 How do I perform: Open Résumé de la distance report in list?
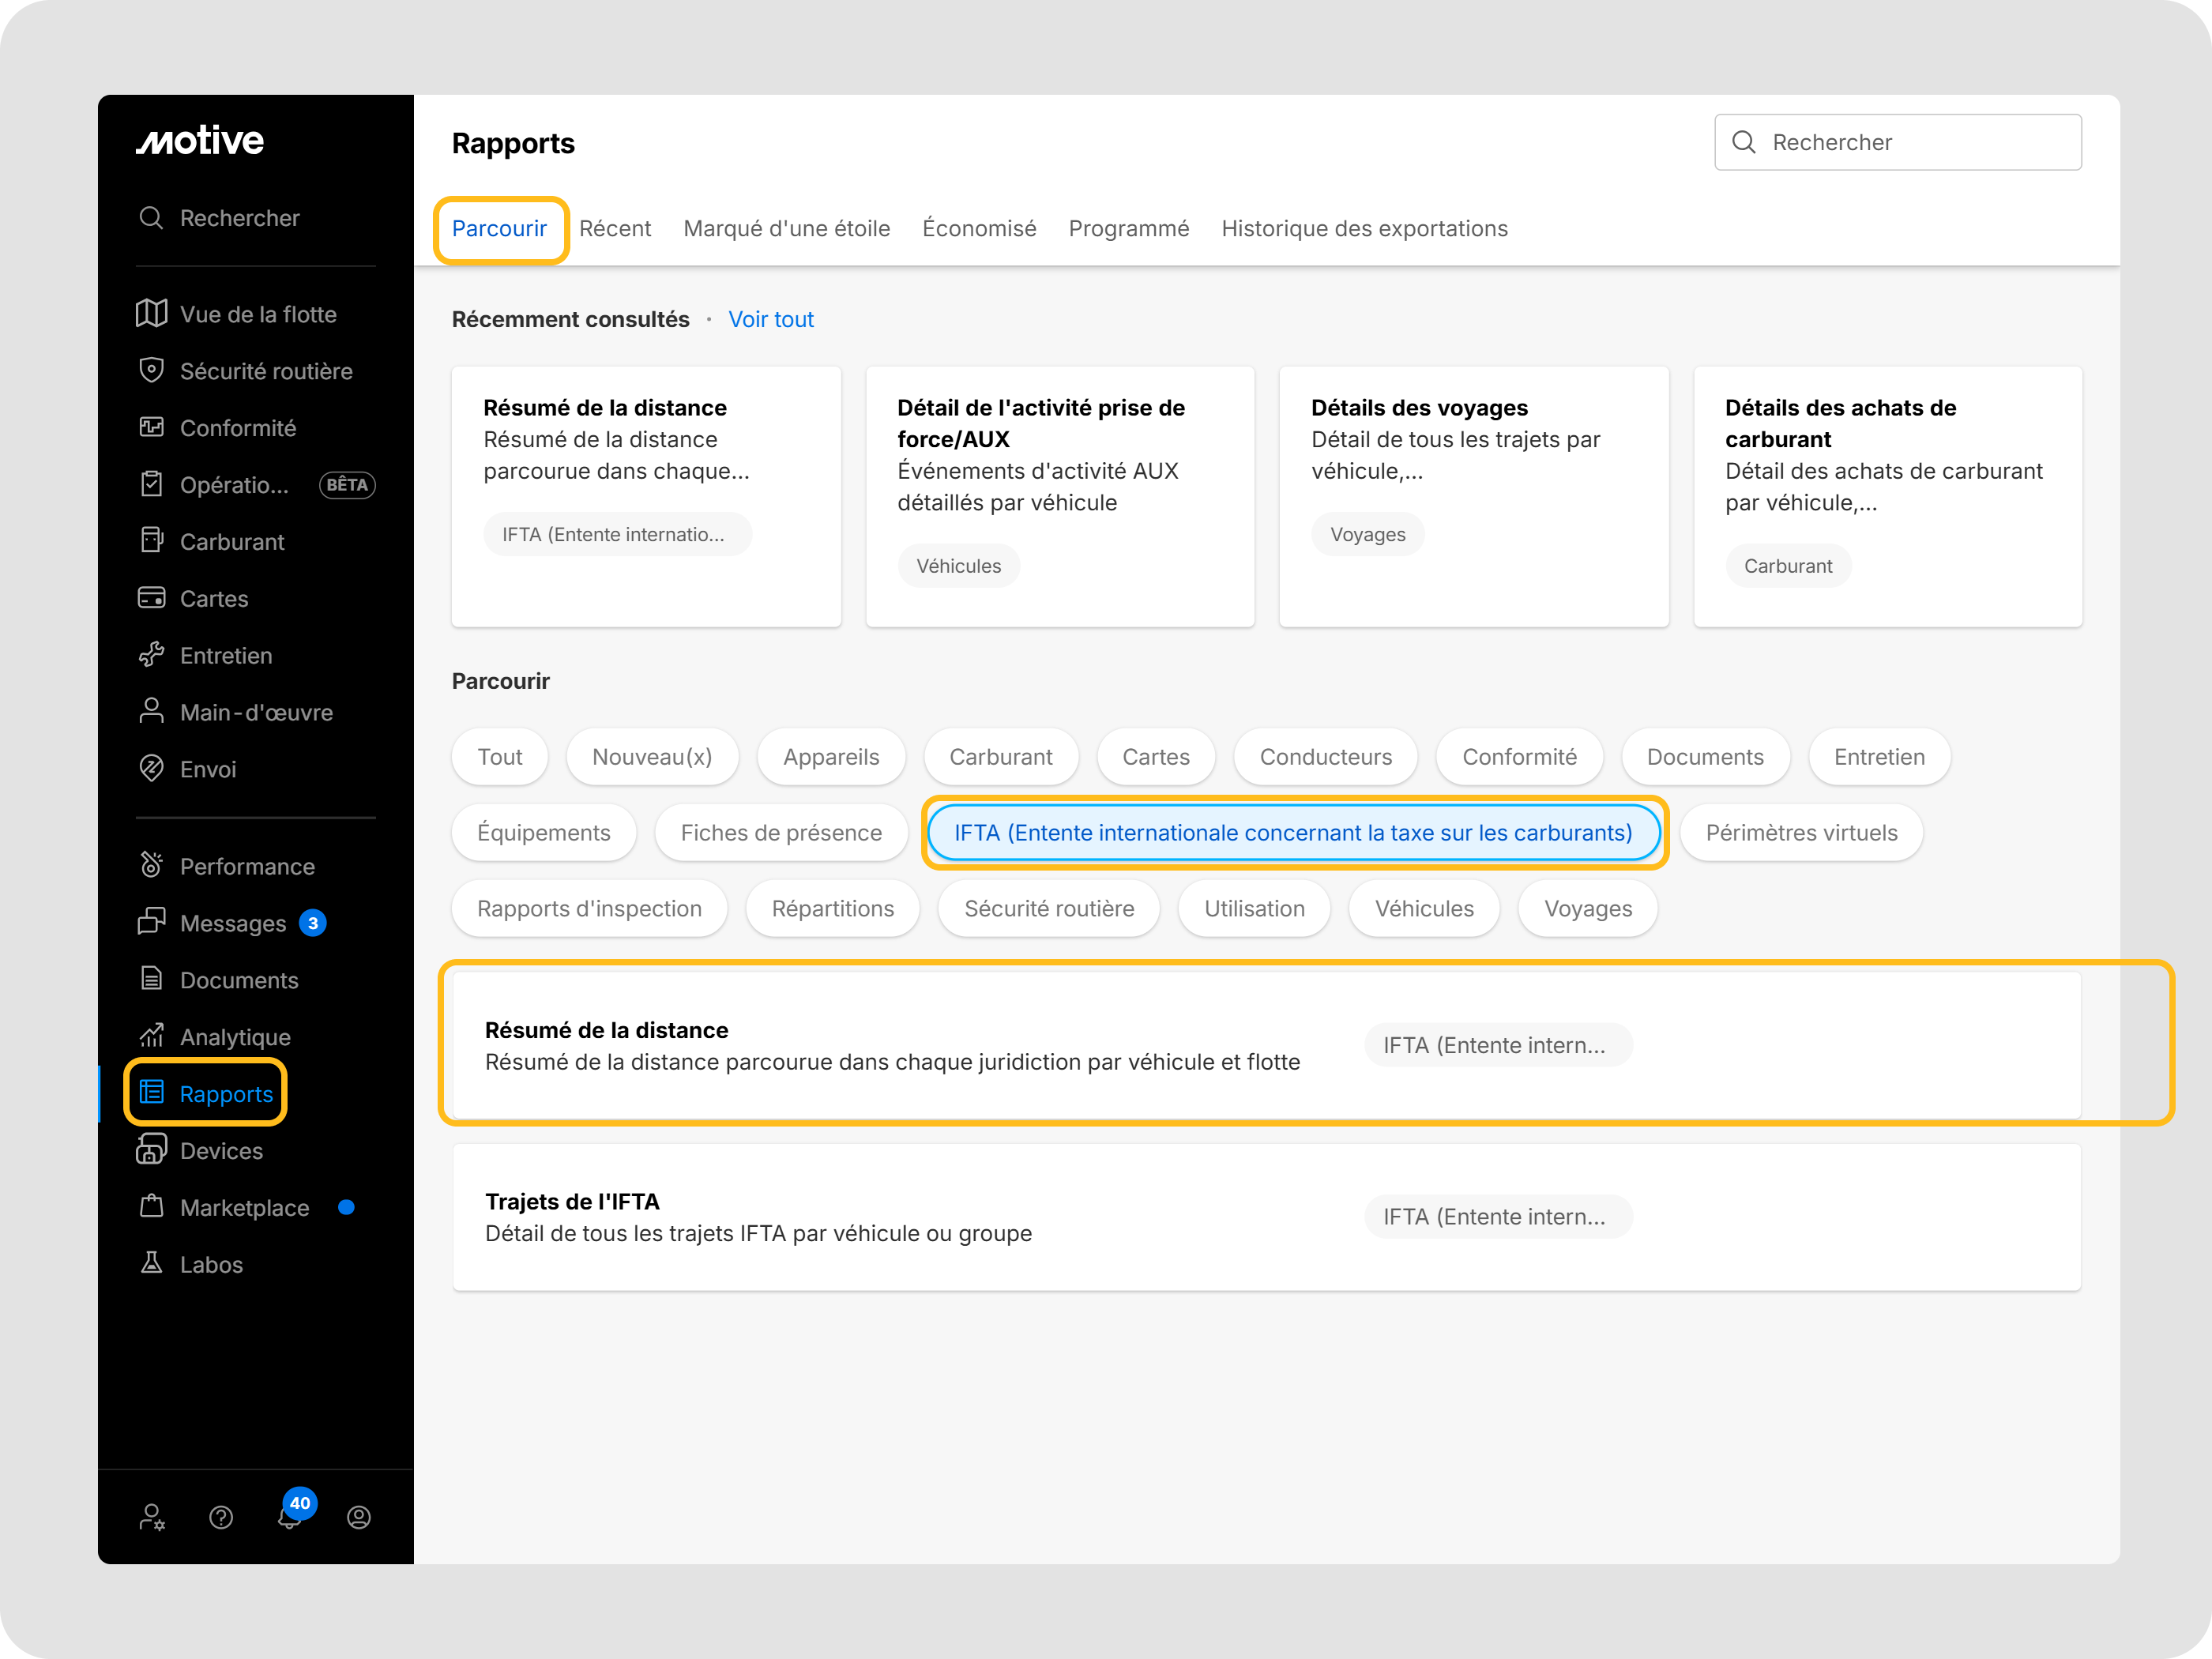pos(1267,1045)
